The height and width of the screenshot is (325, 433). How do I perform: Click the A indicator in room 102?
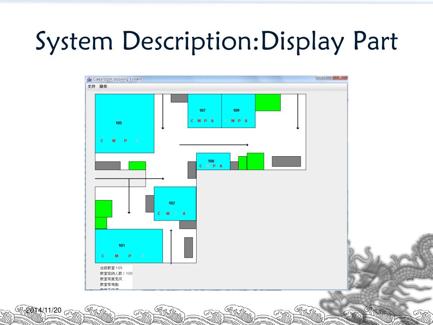tap(184, 214)
